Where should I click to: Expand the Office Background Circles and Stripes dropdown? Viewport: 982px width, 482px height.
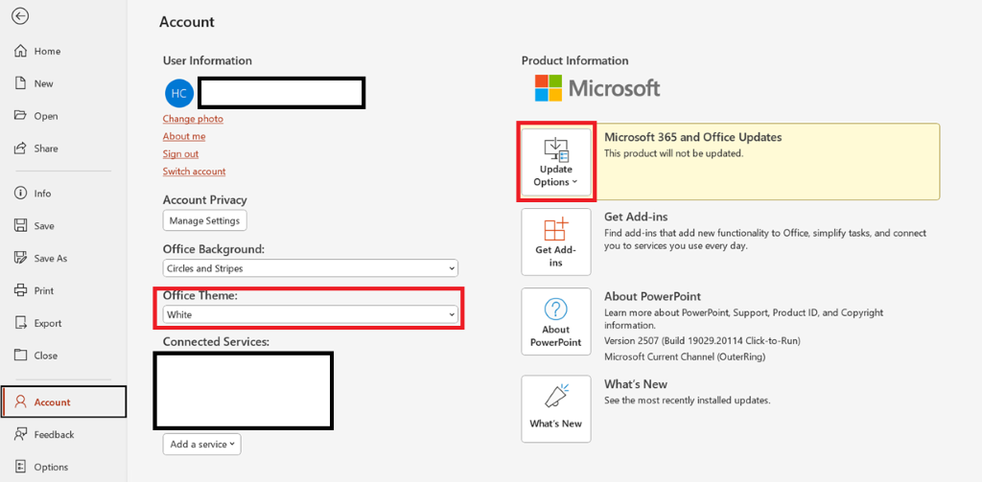click(x=310, y=268)
